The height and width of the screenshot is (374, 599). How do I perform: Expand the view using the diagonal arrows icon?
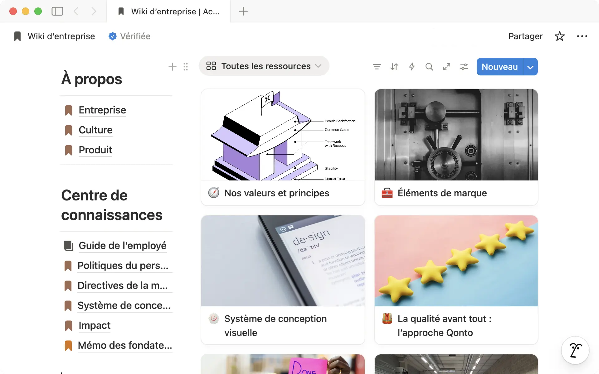tap(446, 67)
